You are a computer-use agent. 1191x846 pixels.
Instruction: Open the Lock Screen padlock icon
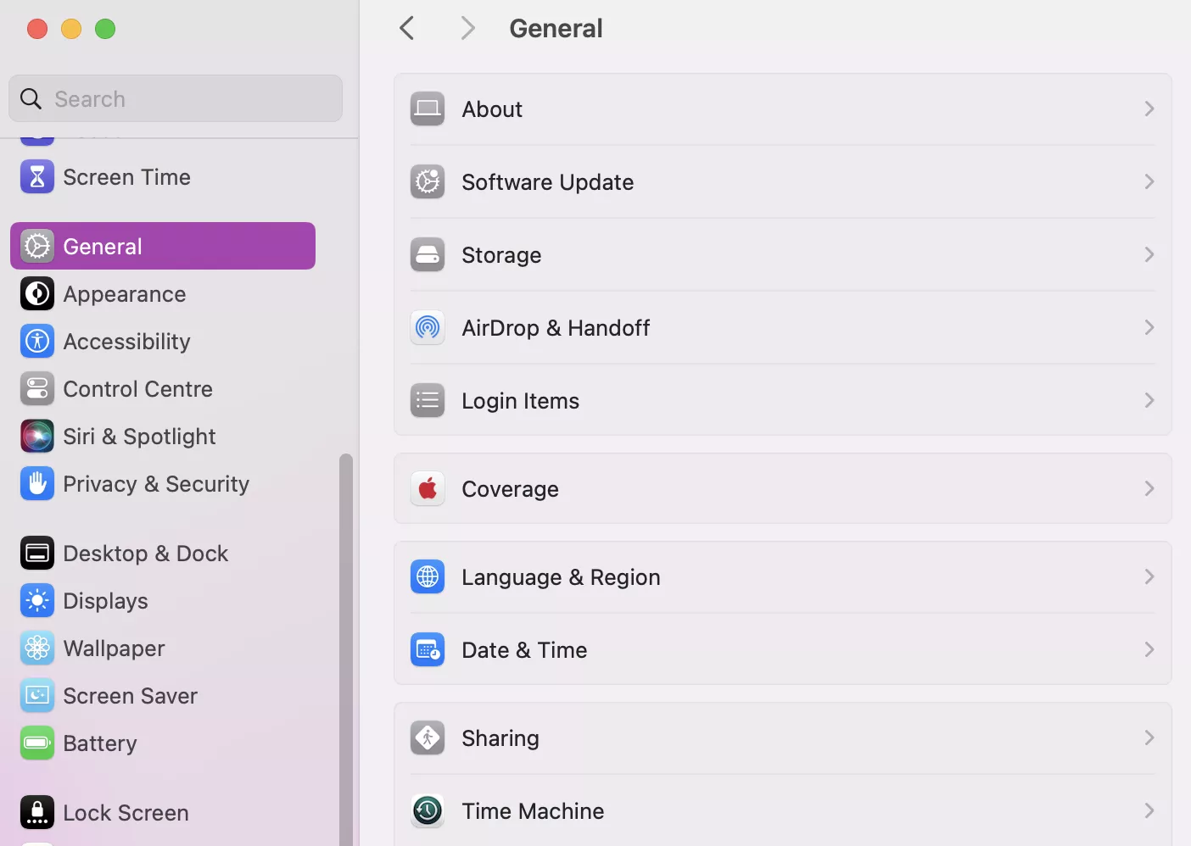[37, 811]
